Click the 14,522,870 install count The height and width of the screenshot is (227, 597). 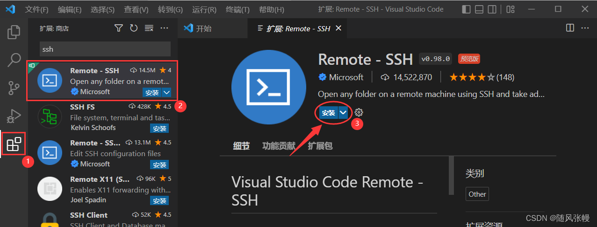click(x=411, y=77)
